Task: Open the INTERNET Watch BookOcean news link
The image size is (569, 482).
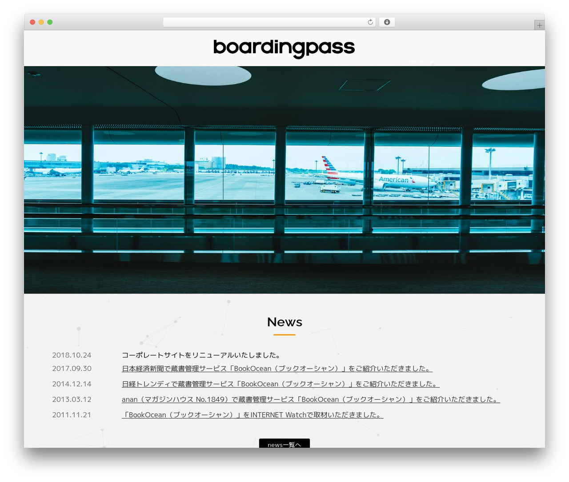Action: [x=252, y=415]
